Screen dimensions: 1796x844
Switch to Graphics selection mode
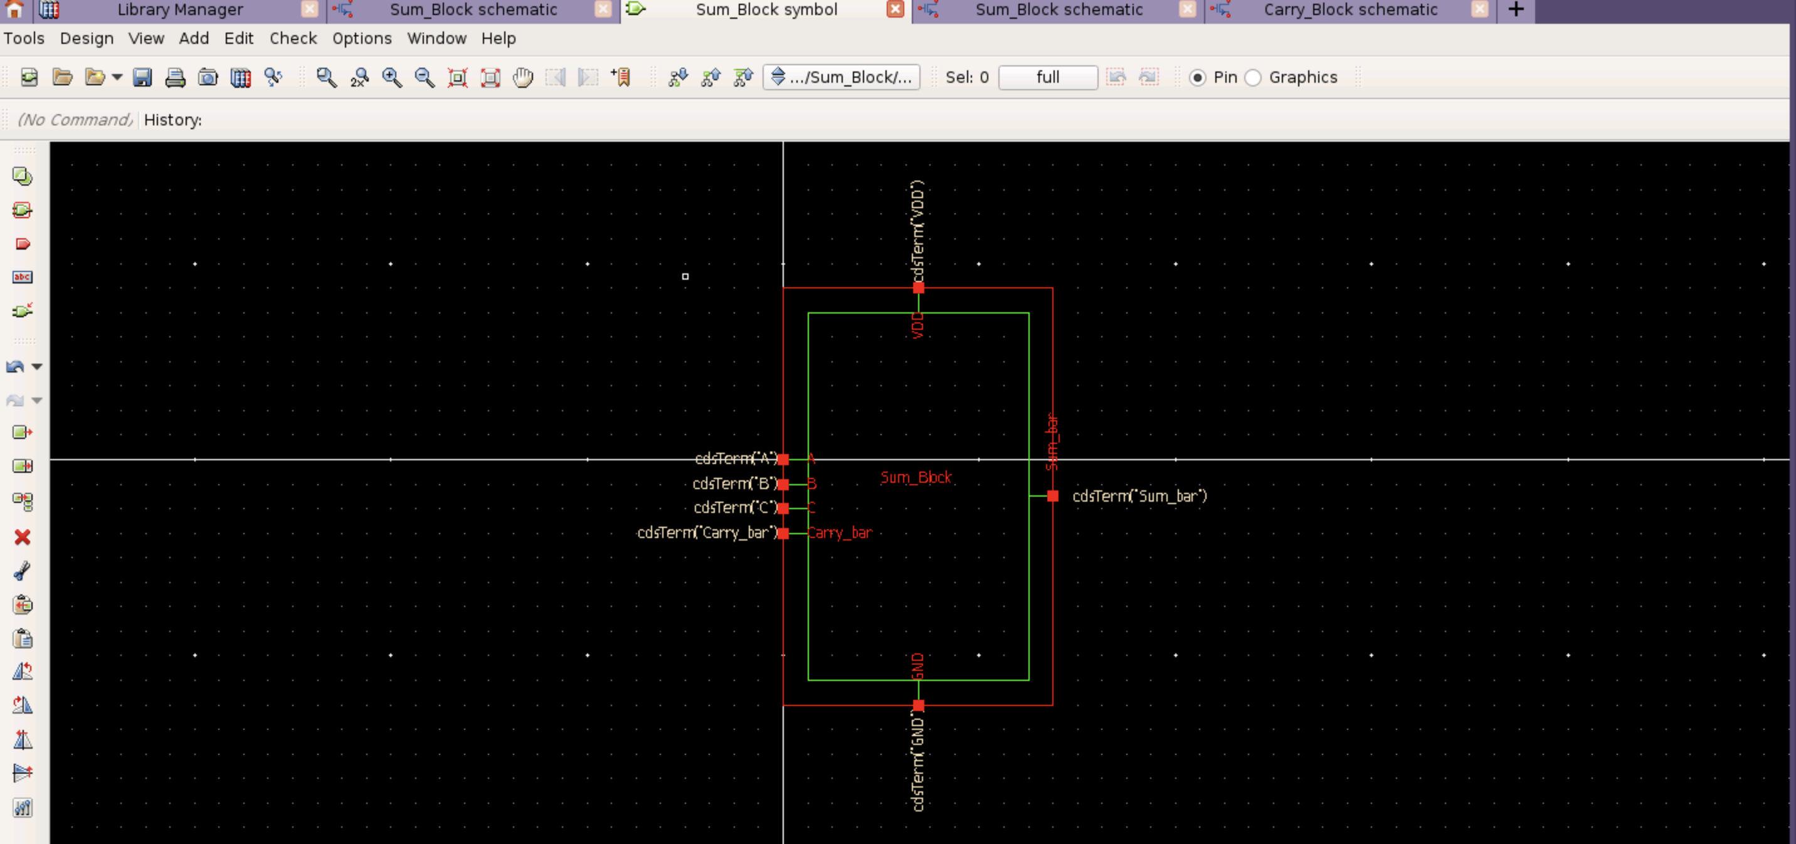pyautogui.click(x=1253, y=77)
